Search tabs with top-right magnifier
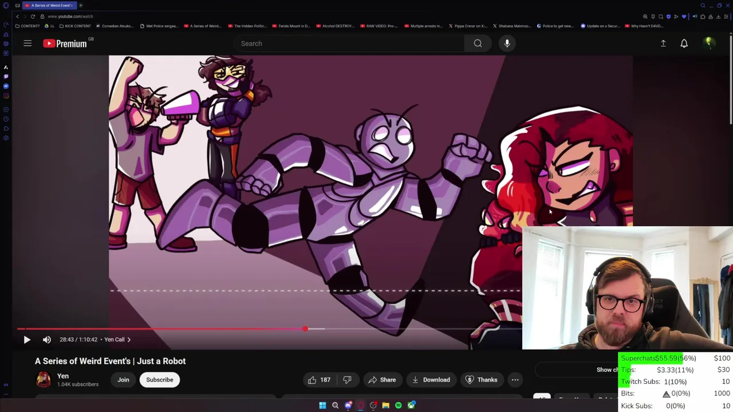This screenshot has width=733, height=412. point(703,6)
